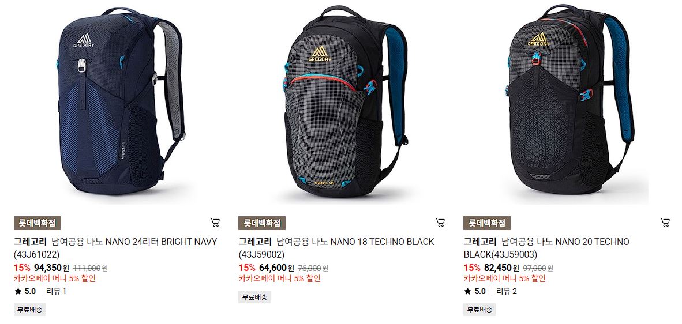682x324 pixels.
Task: Open 리뷰 1 on navy backpack
Action: 56,291
